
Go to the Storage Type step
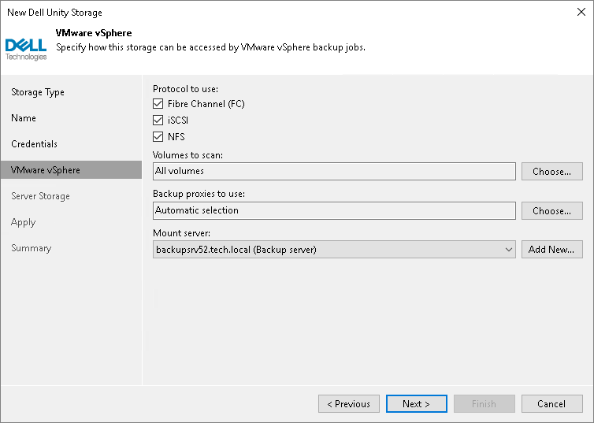click(x=38, y=92)
